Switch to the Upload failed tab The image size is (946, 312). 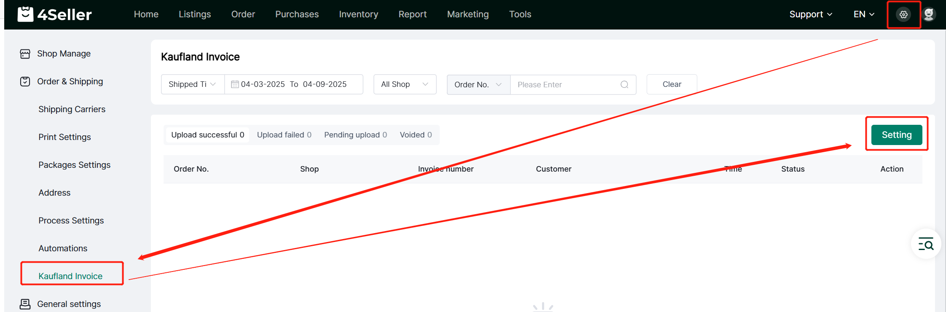pyautogui.click(x=284, y=135)
